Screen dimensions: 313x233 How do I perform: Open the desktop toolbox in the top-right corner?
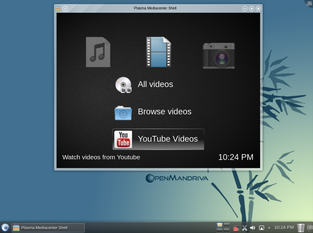(x=309, y=3)
